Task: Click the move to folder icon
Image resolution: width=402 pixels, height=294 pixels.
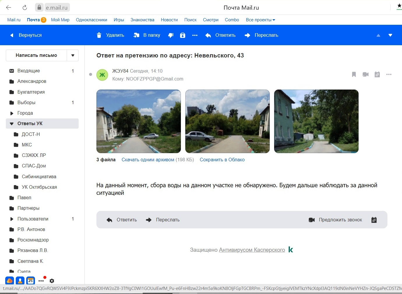Action: pos(136,35)
